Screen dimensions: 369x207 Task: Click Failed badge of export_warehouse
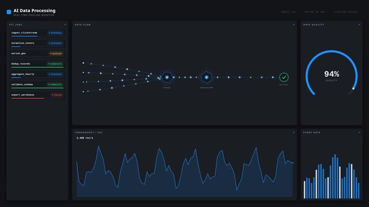click(57, 95)
